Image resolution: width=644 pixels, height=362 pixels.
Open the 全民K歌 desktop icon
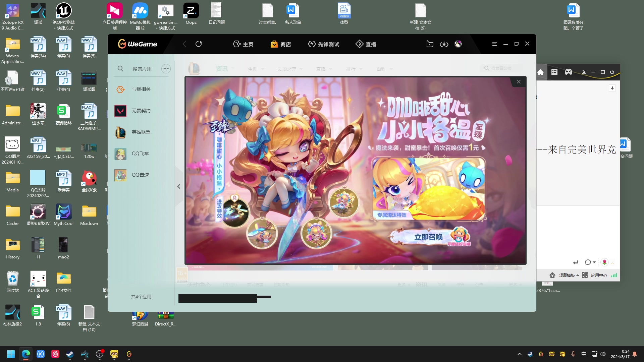coord(89,181)
